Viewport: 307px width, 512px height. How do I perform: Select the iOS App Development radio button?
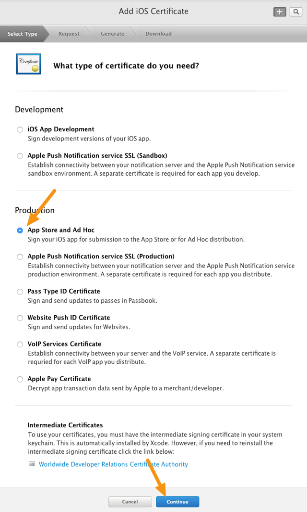(x=20, y=129)
